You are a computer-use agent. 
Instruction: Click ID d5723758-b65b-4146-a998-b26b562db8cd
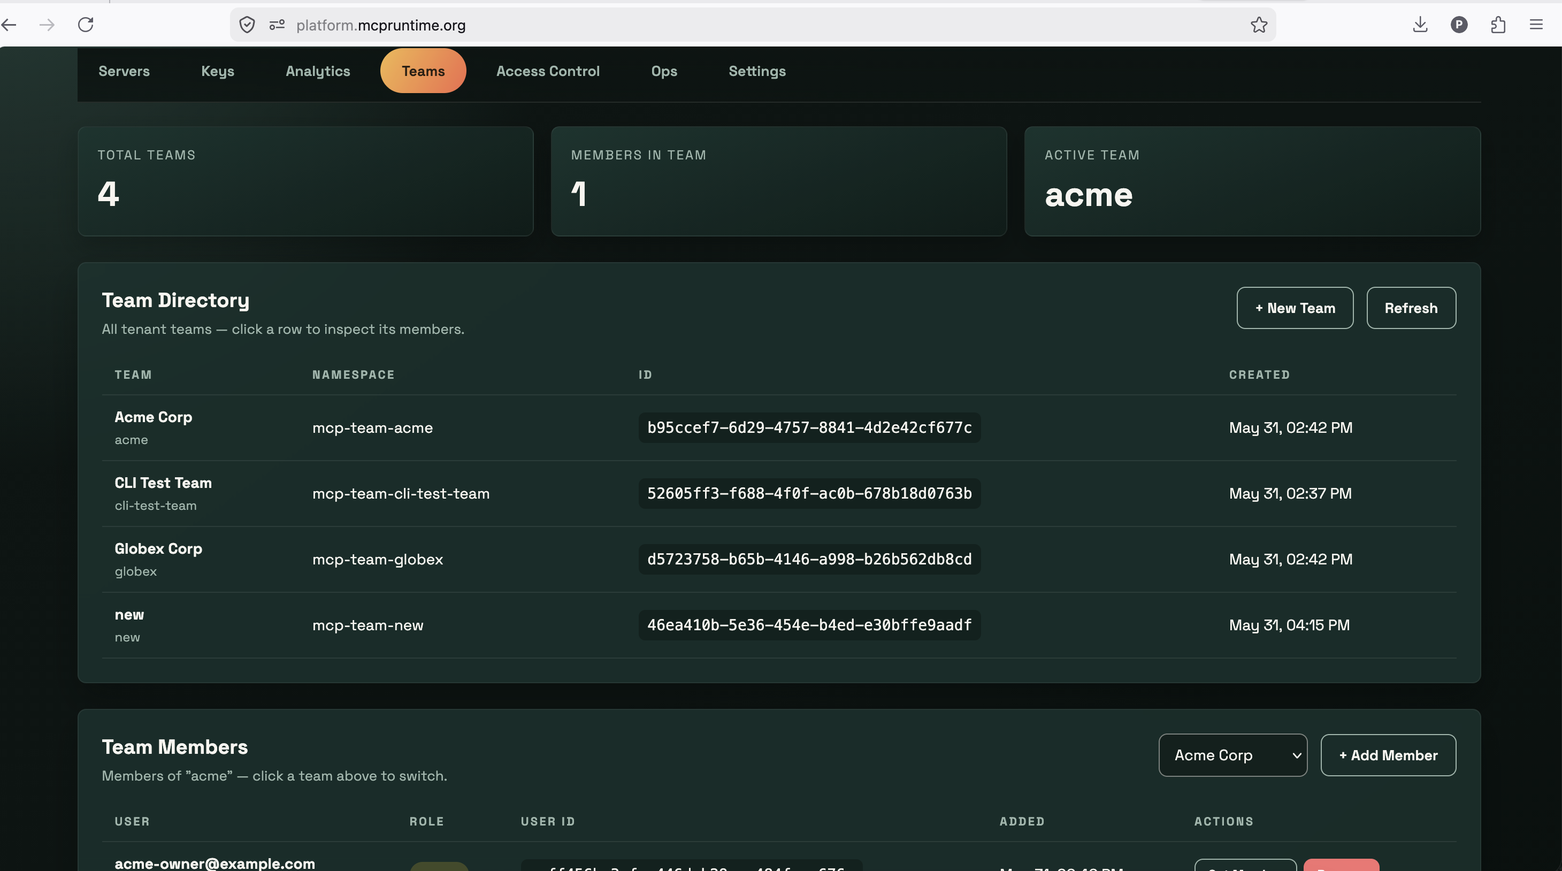pos(809,559)
